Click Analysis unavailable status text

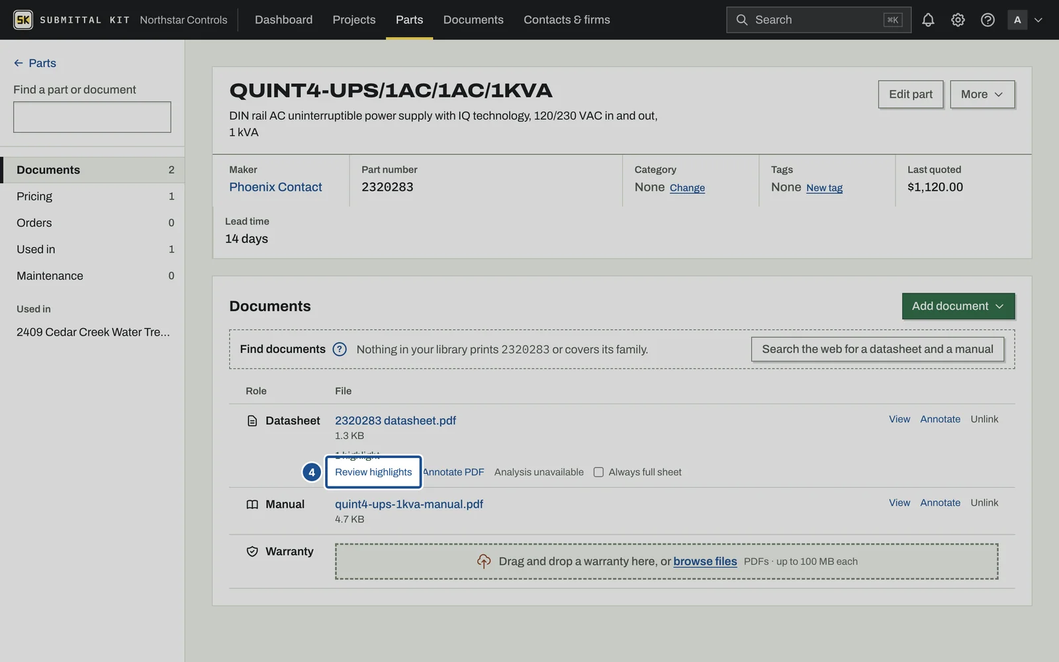tap(539, 472)
